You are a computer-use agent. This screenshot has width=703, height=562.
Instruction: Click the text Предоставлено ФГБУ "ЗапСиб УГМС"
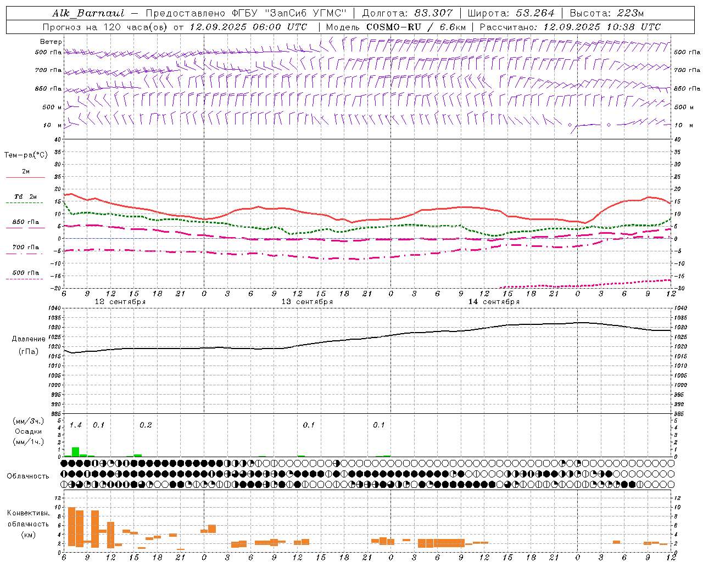pyautogui.click(x=246, y=13)
